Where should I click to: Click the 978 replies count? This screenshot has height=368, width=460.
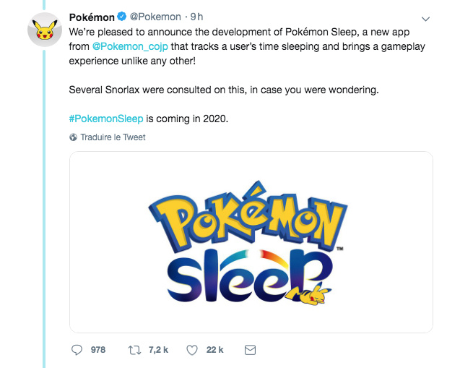click(98, 350)
